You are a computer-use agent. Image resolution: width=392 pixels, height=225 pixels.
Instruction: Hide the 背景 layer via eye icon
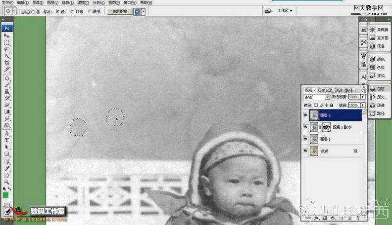(305, 151)
